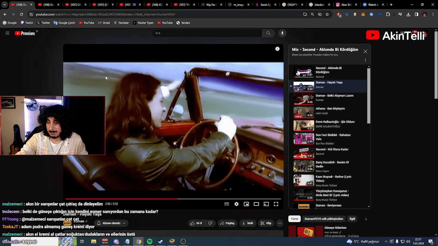Open Task View on the taskbar
Viewport: 438px width, 246px height.
82,242
